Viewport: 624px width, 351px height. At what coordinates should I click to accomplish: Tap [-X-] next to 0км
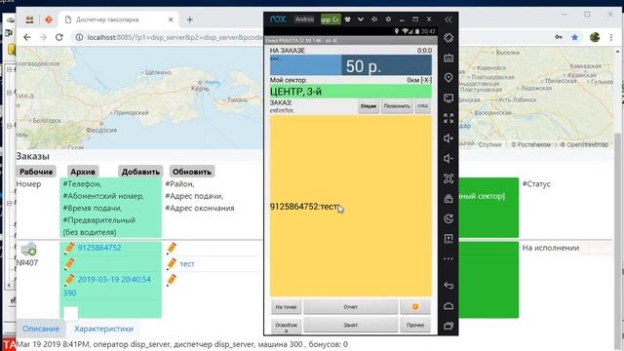click(x=425, y=80)
